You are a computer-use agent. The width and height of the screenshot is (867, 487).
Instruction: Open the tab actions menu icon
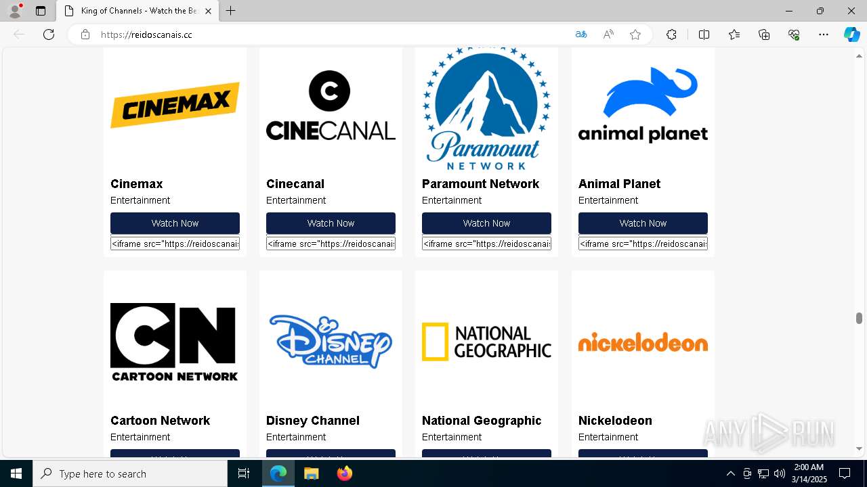coord(41,11)
